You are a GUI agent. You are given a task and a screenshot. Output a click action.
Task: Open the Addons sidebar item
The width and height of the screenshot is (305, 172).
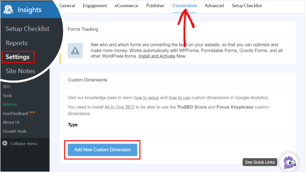click(x=10, y=105)
